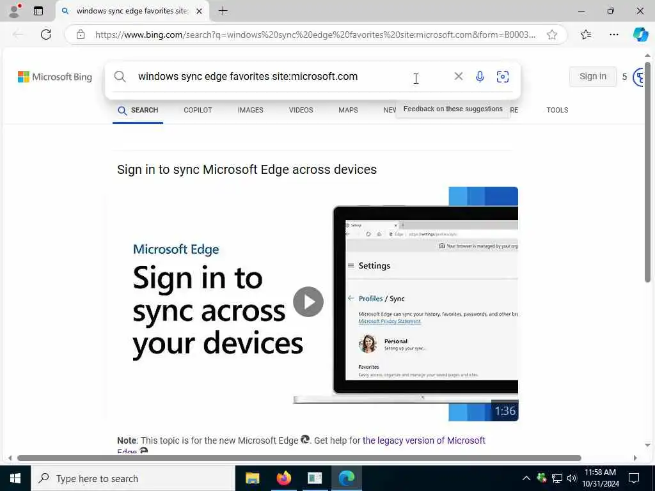Go back to the previous page
The height and width of the screenshot is (491, 655).
pyautogui.click(x=18, y=35)
